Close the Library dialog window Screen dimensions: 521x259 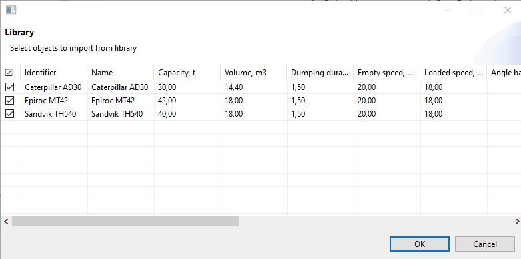(508, 10)
